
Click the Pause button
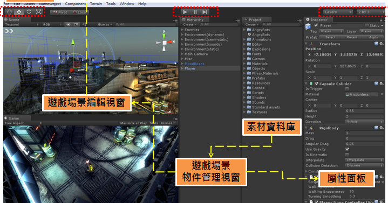[195, 12]
